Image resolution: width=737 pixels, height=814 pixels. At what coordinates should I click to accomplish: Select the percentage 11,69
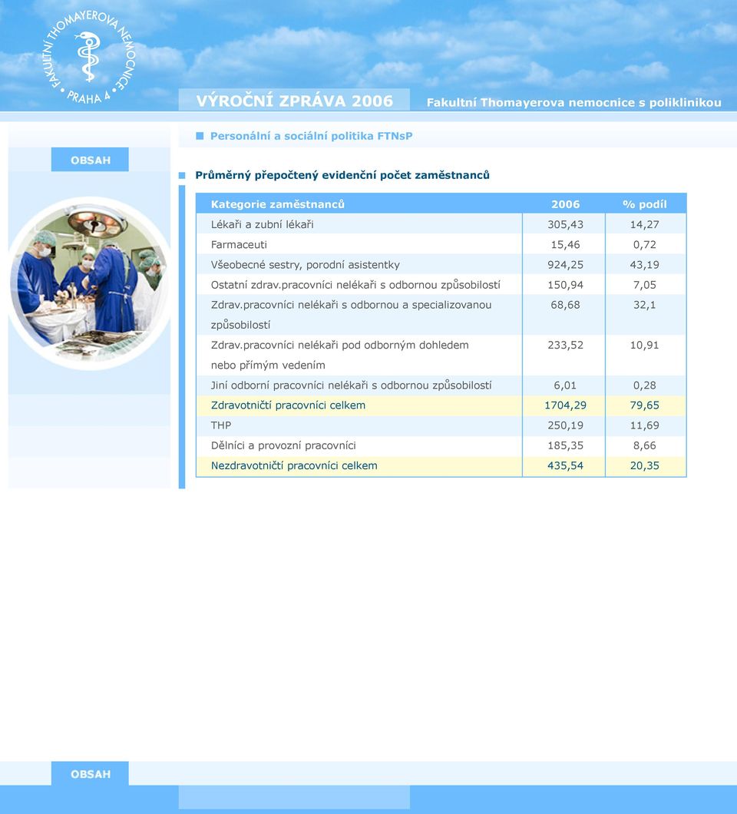click(x=644, y=425)
